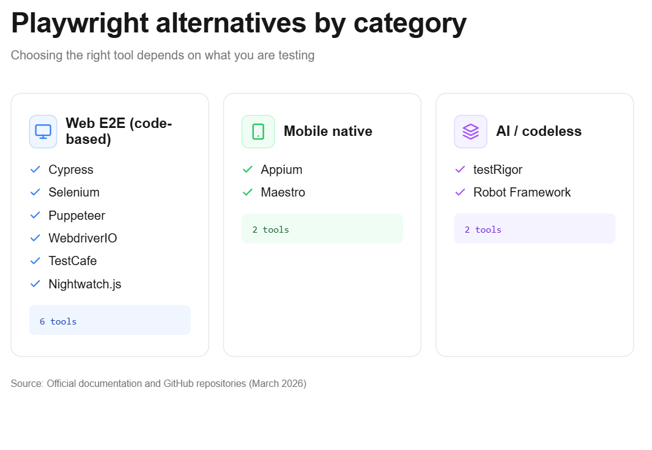Click the purple '2 tools' badge
The image size is (652, 450).
pyautogui.click(x=535, y=228)
